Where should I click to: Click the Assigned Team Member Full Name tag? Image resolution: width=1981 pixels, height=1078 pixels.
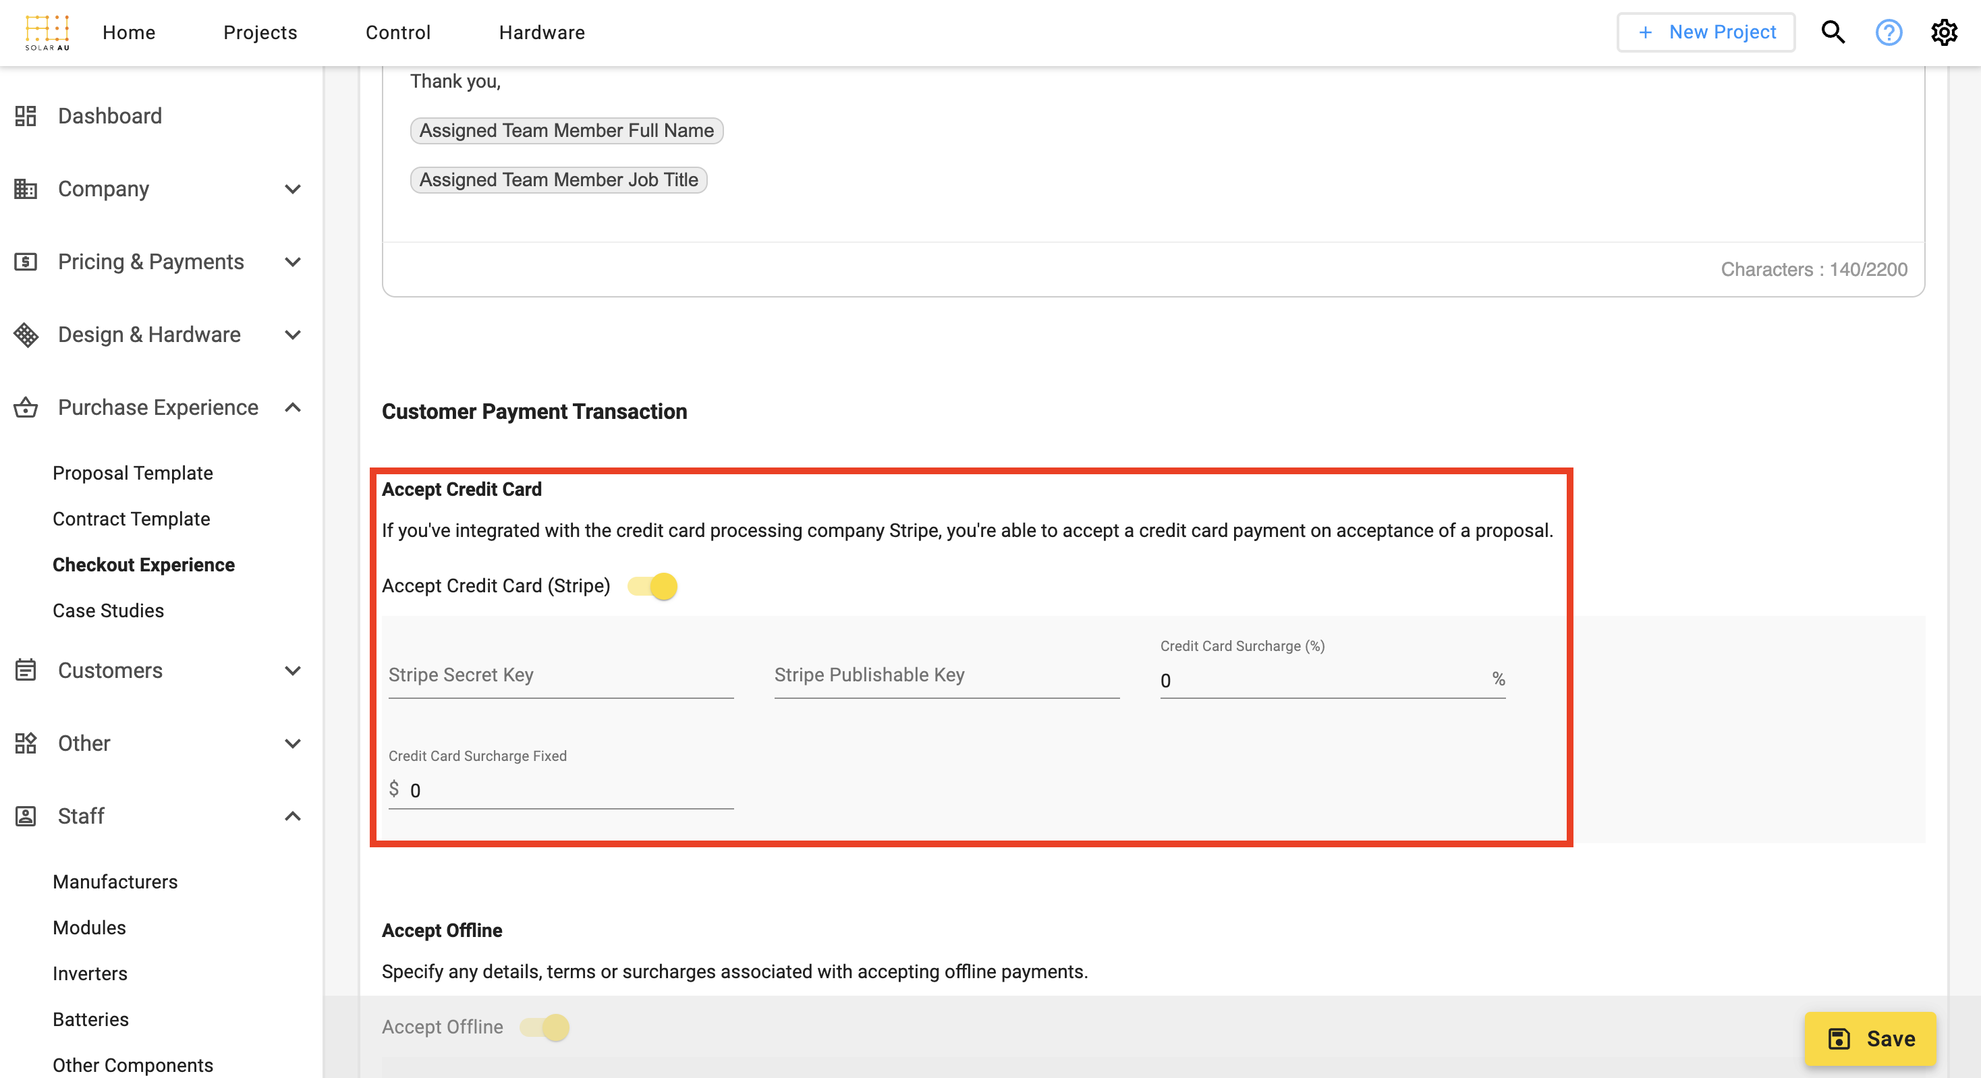point(567,131)
